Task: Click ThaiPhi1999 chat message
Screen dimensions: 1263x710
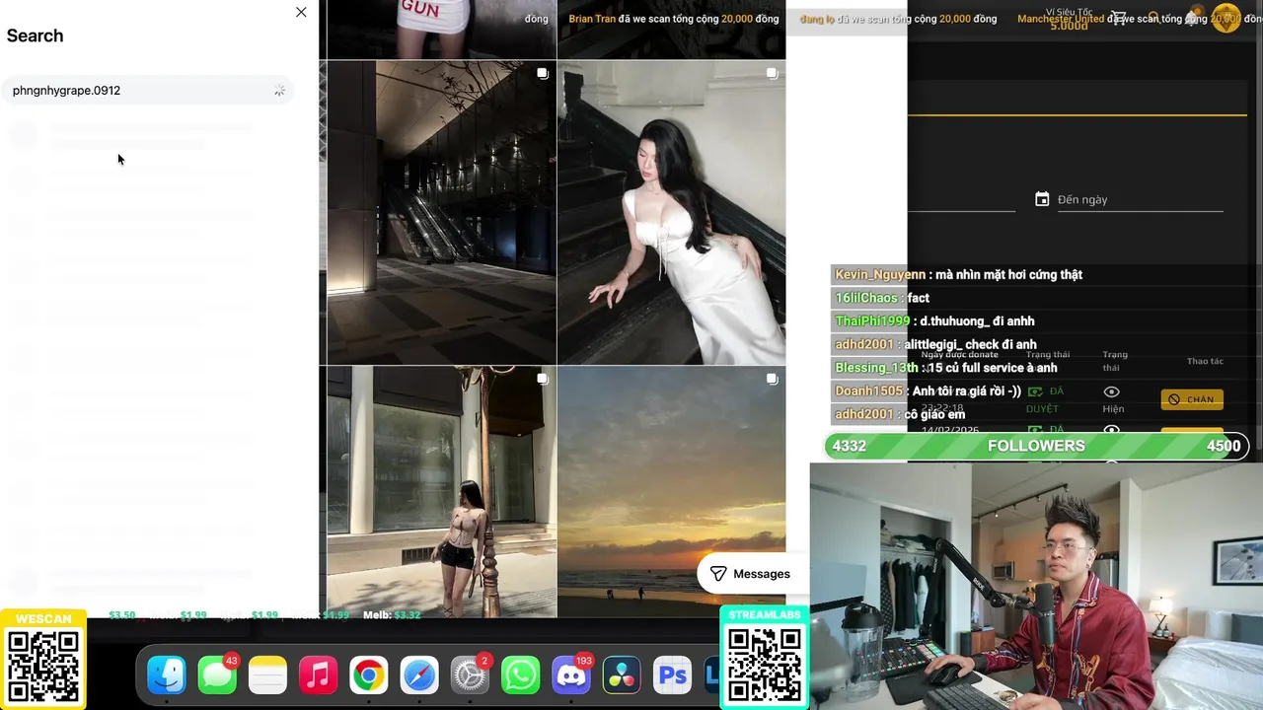Action: point(934,321)
